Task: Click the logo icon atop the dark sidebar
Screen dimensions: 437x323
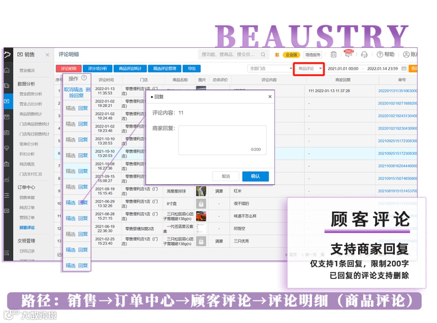Action: pyautogui.click(x=8, y=54)
